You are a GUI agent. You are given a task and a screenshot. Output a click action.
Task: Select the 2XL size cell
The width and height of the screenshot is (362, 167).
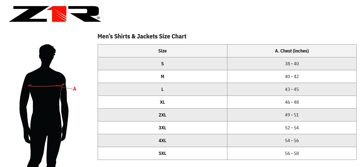[x=162, y=115]
